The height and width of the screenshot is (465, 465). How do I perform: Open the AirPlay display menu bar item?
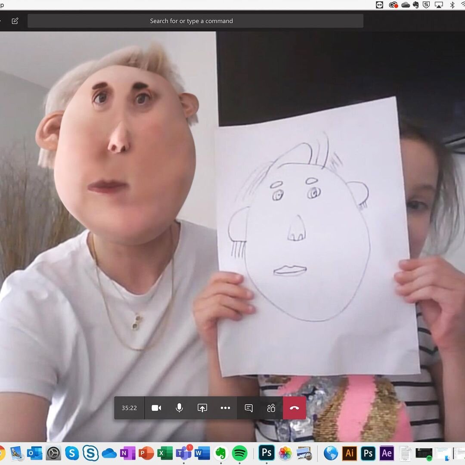[x=439, y=5]
